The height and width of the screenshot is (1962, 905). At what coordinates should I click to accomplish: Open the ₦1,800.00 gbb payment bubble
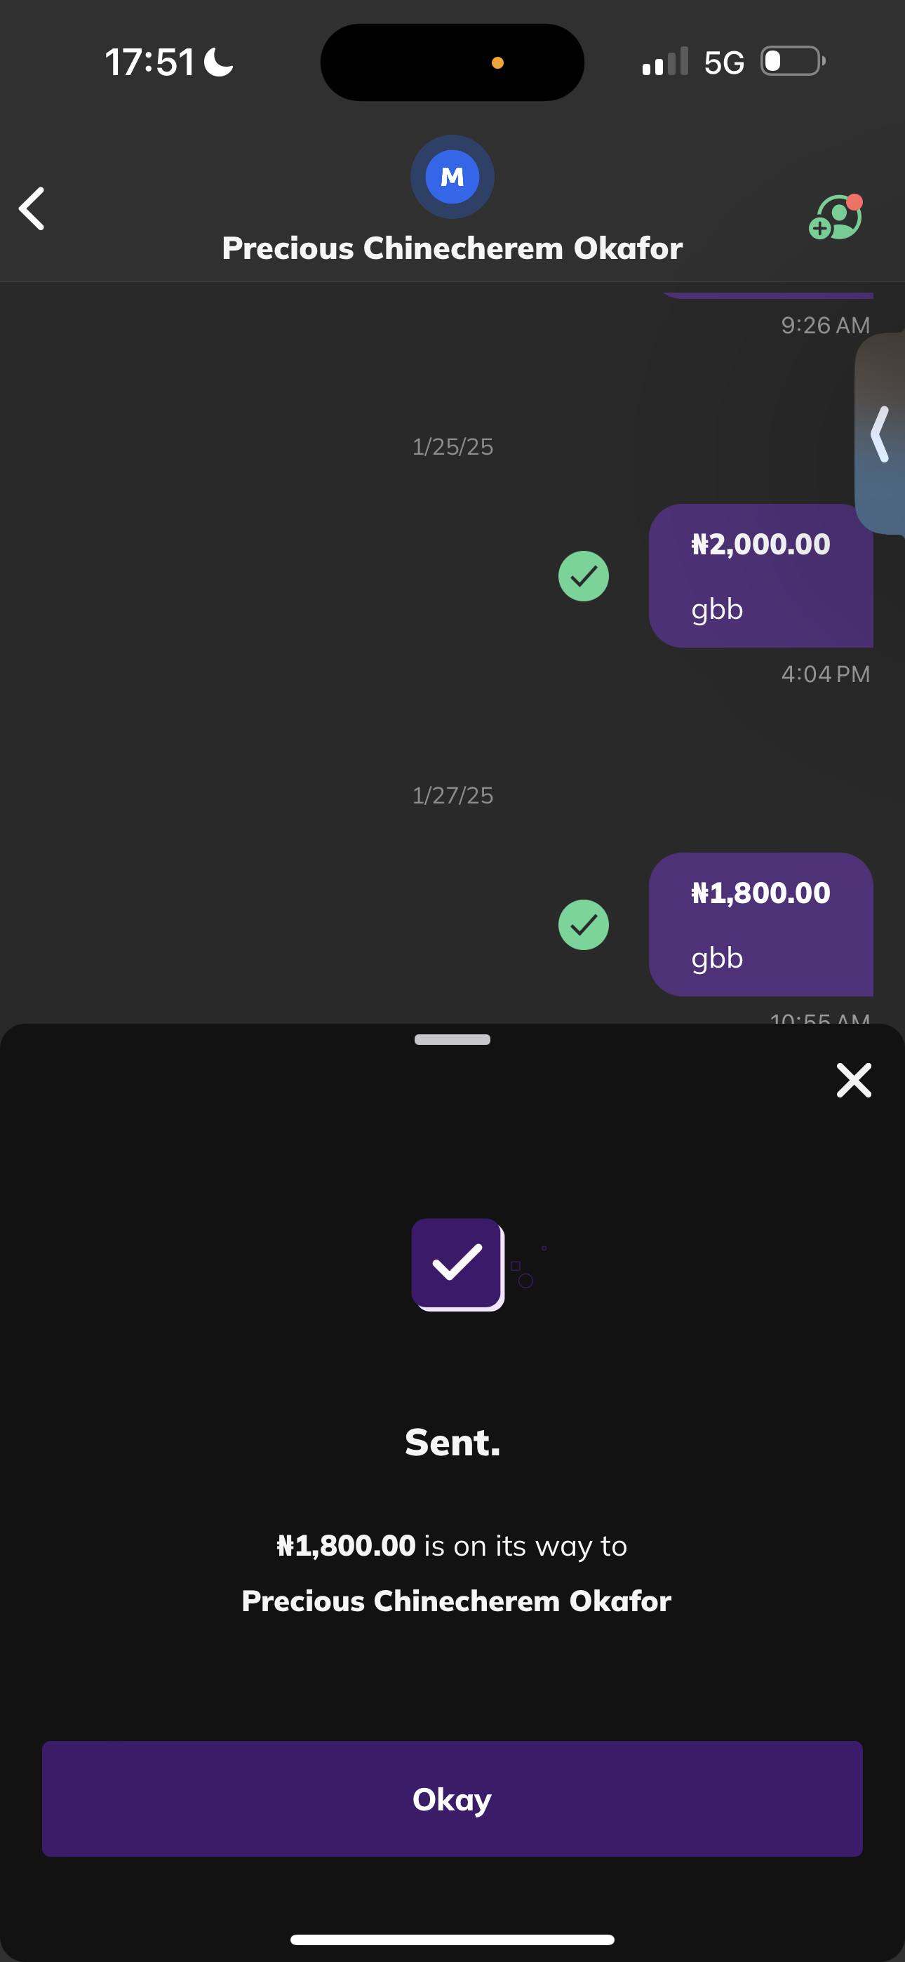(x=760, y=925)
